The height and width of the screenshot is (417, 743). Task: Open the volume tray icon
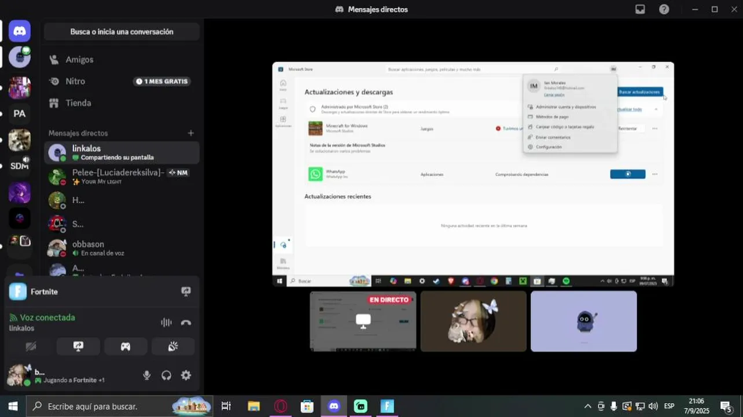tap(653, 407)
